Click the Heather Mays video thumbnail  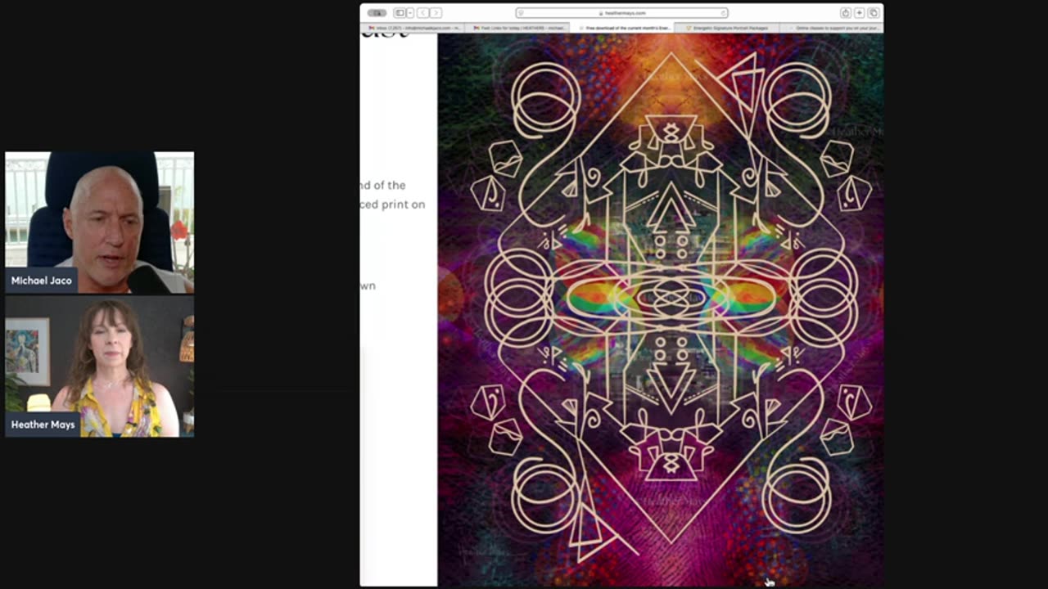pyautogui.click(x=100, y=366)
